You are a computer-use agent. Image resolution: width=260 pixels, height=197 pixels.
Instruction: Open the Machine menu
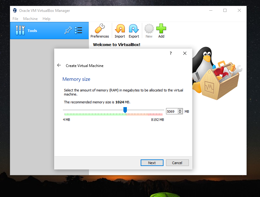pyautogui.click(x=30, y=19)
